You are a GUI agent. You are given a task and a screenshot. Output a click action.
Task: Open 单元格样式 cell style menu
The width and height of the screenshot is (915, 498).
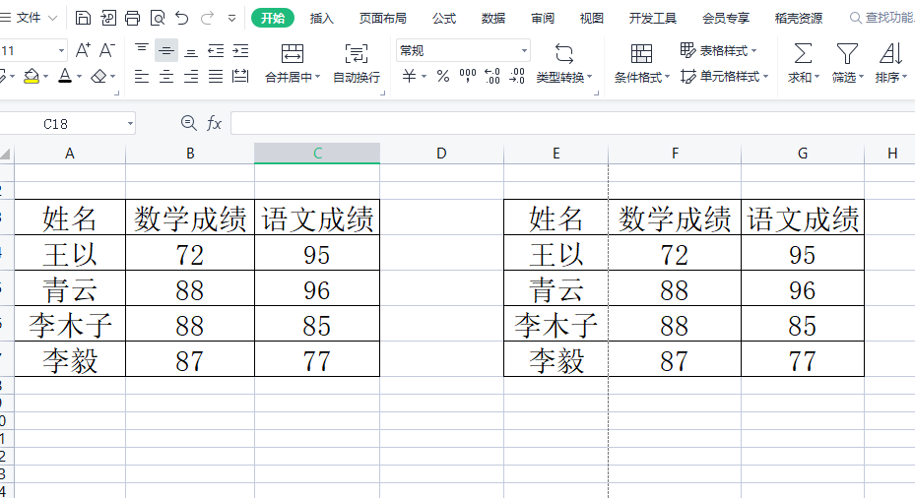[x=724, y=77]
